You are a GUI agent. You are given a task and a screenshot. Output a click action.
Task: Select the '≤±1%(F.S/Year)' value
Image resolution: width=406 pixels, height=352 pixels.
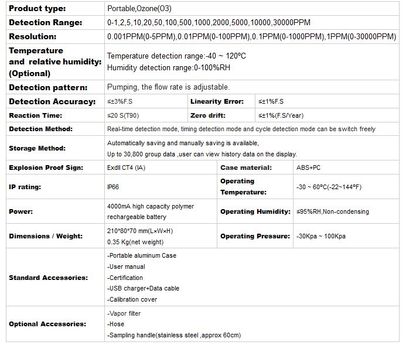point(281,115)
